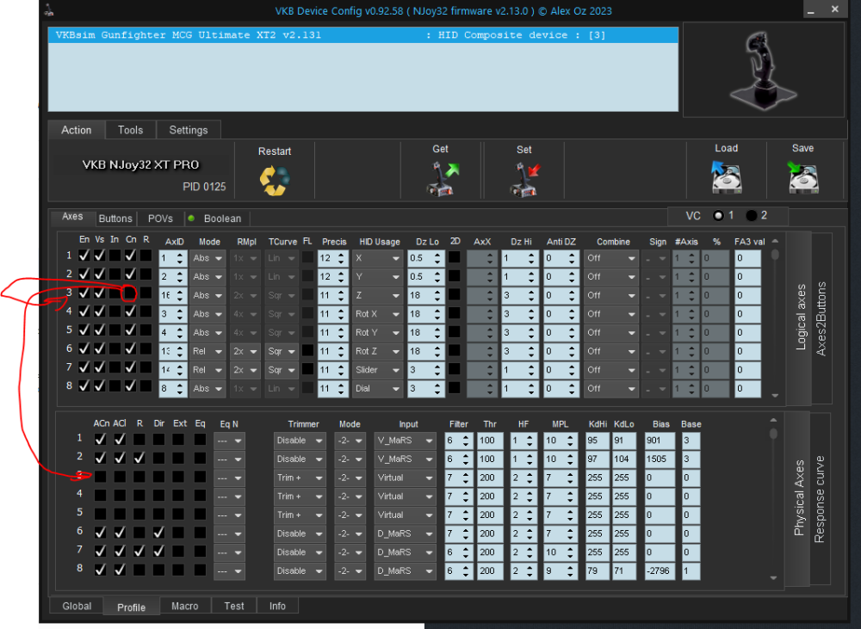Toggle the En checkbox for axis 1

(x=84, y=256)
